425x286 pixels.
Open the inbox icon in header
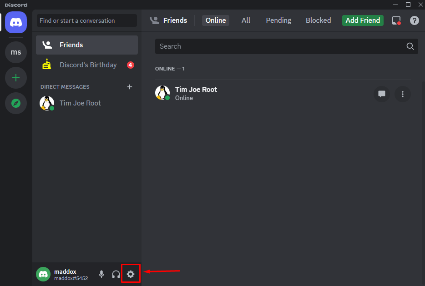(x=396, y=20)
